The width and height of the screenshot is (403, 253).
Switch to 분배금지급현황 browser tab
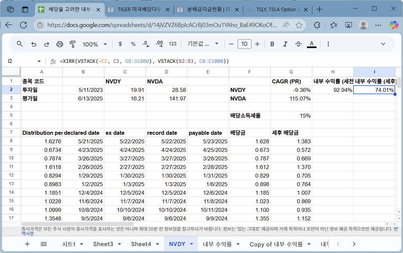[209, 10]
